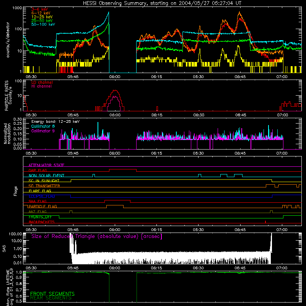The image size is (306, 306).
Task: Select the FRONT SEGMENTS legend label
Action: [x=52, y=294]
